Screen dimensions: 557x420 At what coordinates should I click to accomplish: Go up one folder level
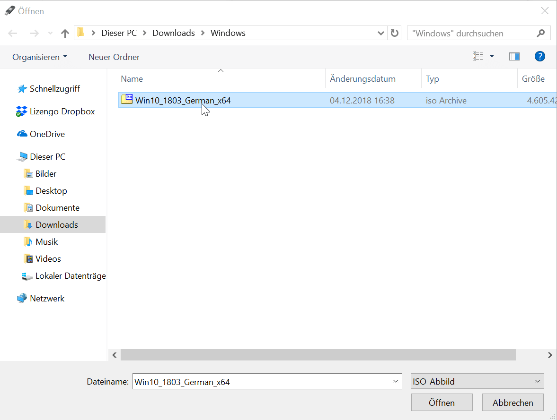[x=65, y=34]
